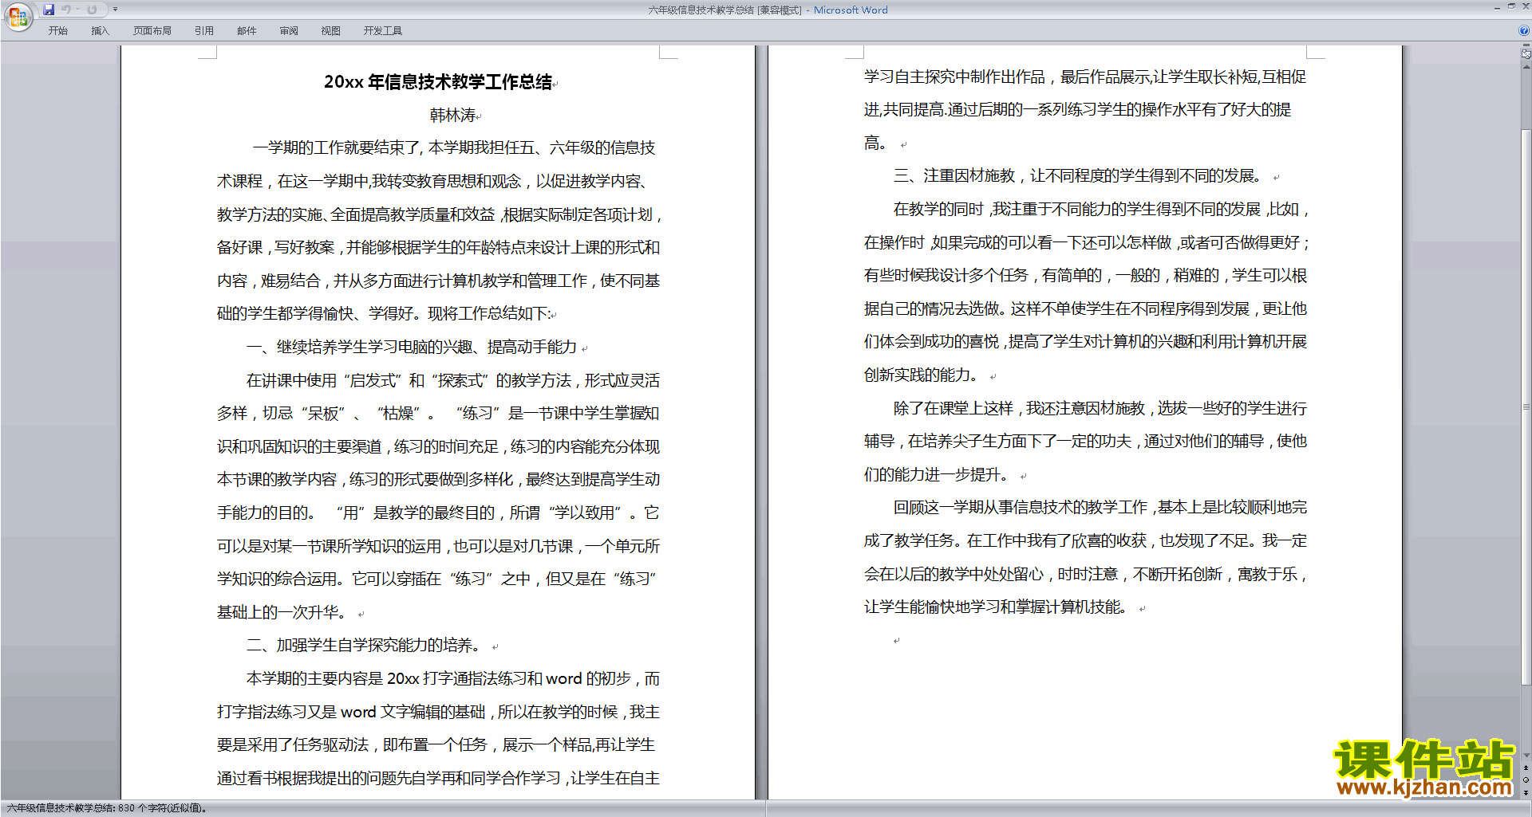Open the Undo history dropdown arrow
This screenshot has width=1532, height=817.
[77, 10]
